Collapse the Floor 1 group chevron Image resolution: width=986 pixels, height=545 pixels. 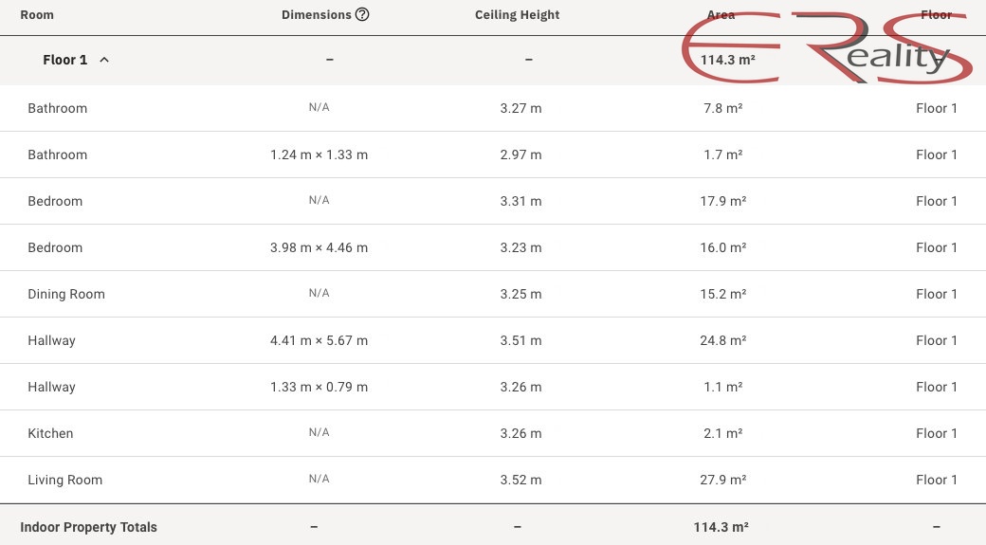104,60
